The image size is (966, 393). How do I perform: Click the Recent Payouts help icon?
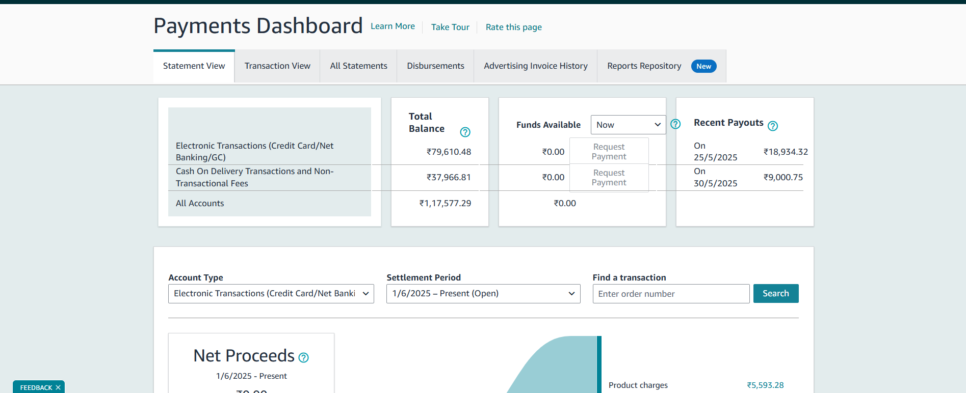coord(773,126)
